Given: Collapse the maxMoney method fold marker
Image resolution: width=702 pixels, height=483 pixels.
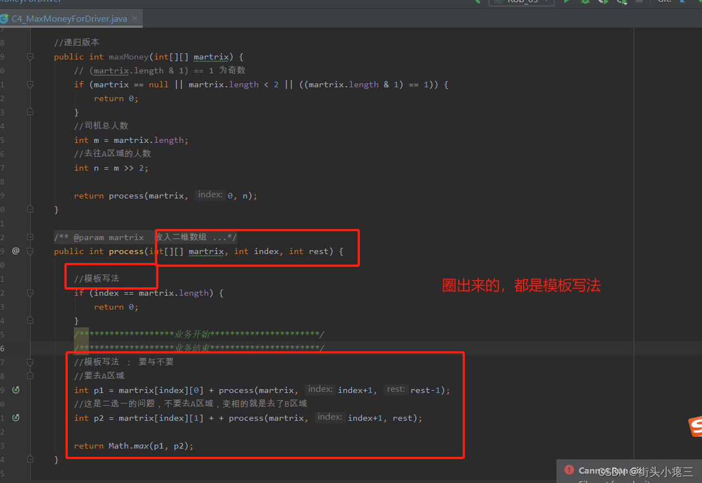Looking at the screenshot, I should (x=30, y=57).
